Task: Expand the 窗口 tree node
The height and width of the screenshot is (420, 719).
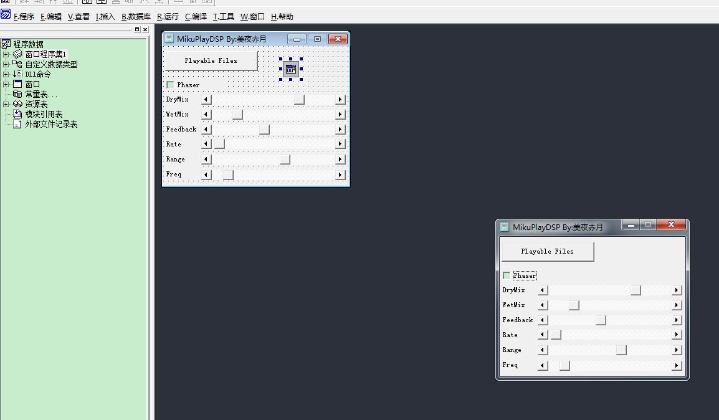Action: tap(6, 84)
